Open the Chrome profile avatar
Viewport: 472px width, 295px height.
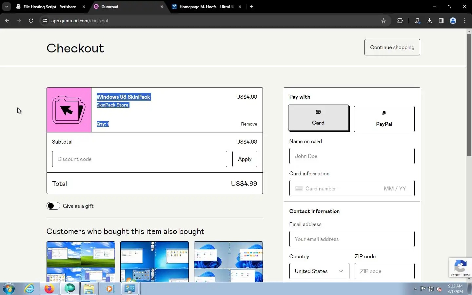pos(453,21)
